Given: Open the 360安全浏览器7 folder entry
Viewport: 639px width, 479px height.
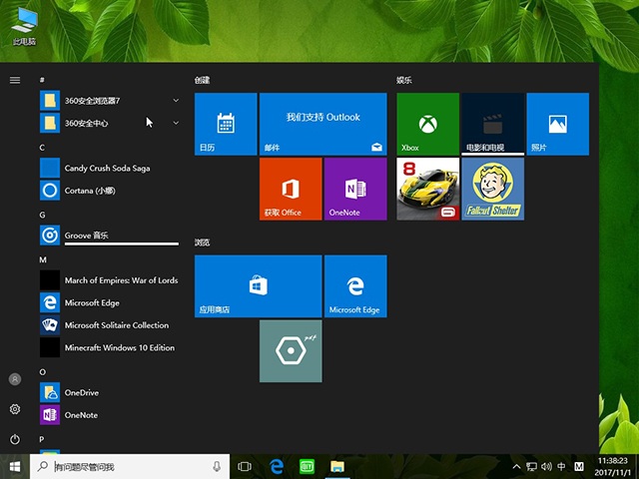Looking at the screenshot, I should pyautogui.click(x=109, y=101).
